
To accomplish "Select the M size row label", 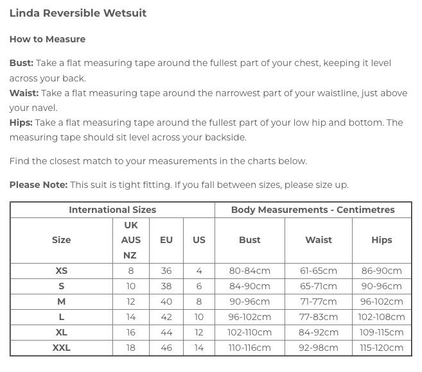I will 62,301.
